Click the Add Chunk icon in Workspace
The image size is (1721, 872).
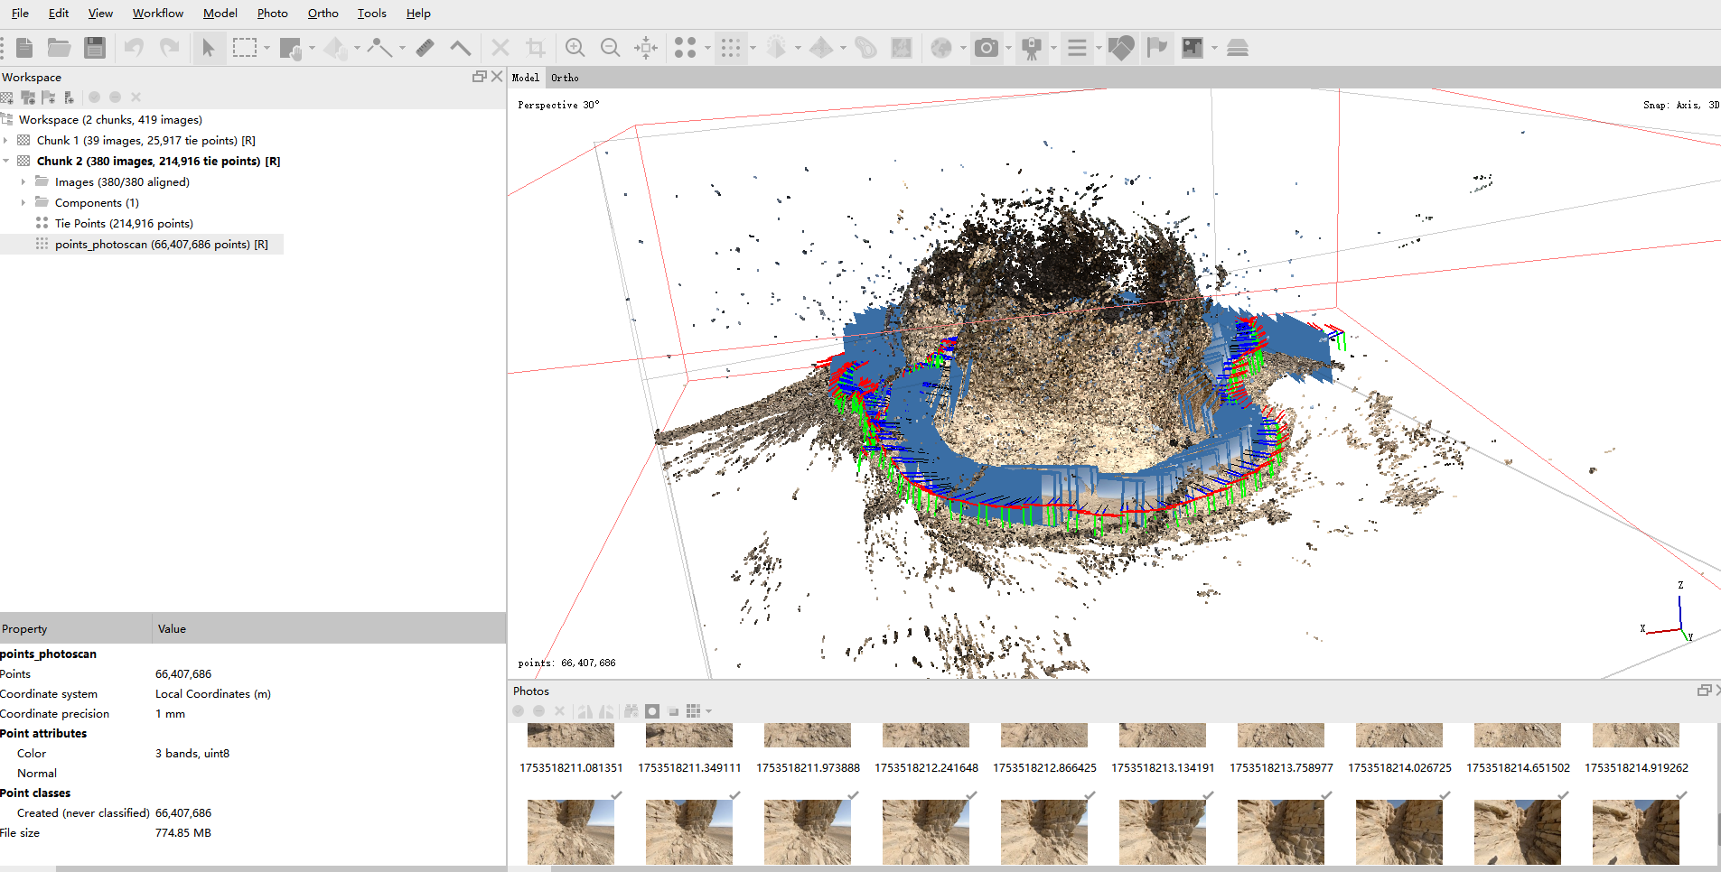point(8,97)
